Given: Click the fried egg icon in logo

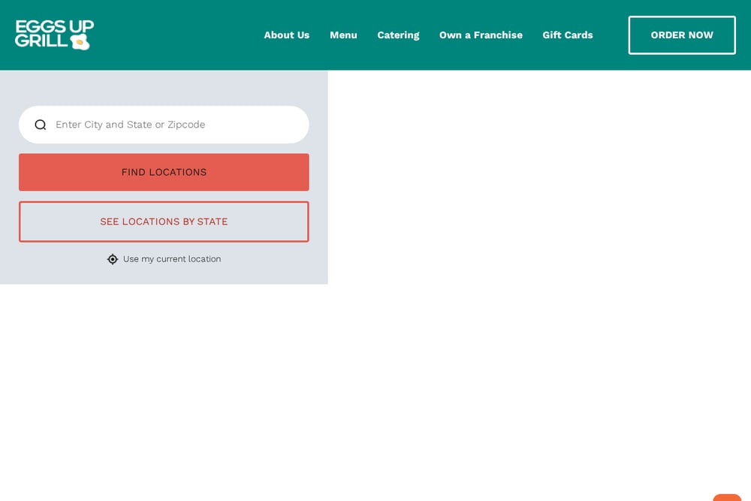Looking at the screenshot, I should [x=80, y=41].
